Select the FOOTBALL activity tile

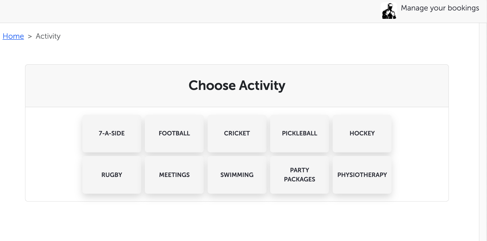click(x=174, y=133)
